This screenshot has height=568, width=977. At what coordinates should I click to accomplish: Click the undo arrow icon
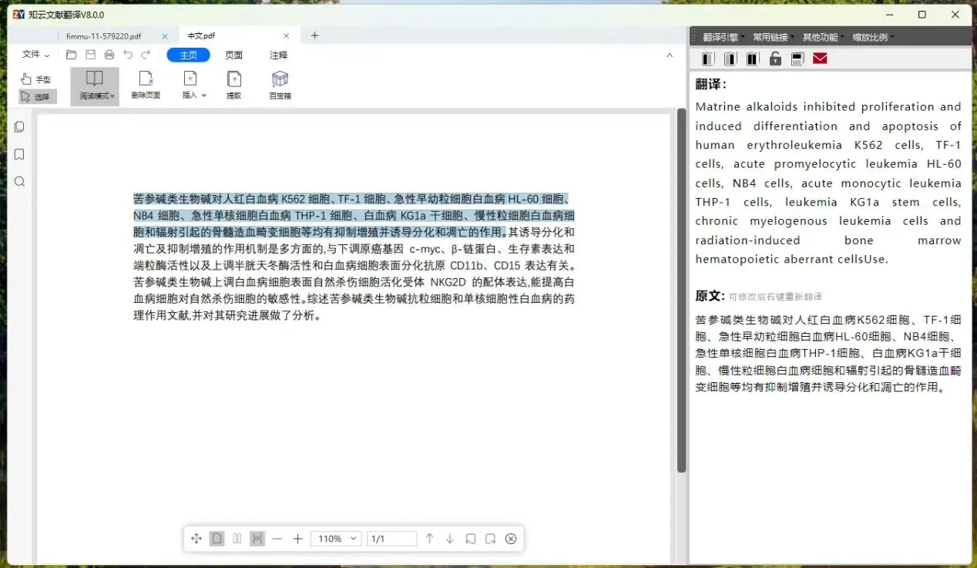(x=127, y=53)
